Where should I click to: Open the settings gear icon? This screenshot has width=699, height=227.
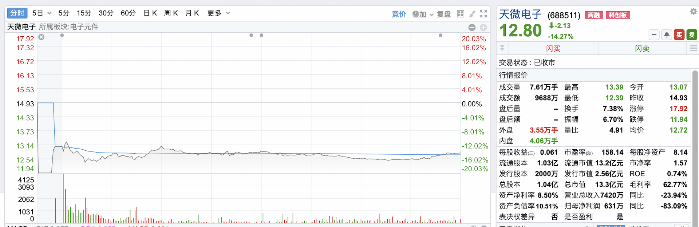pyautogui.click(x=693, y=12)
